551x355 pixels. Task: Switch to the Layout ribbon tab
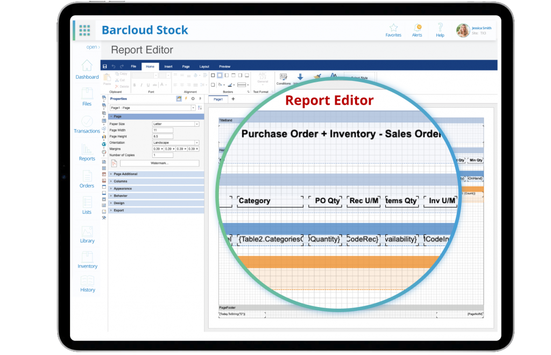click(x=204, y=66)
